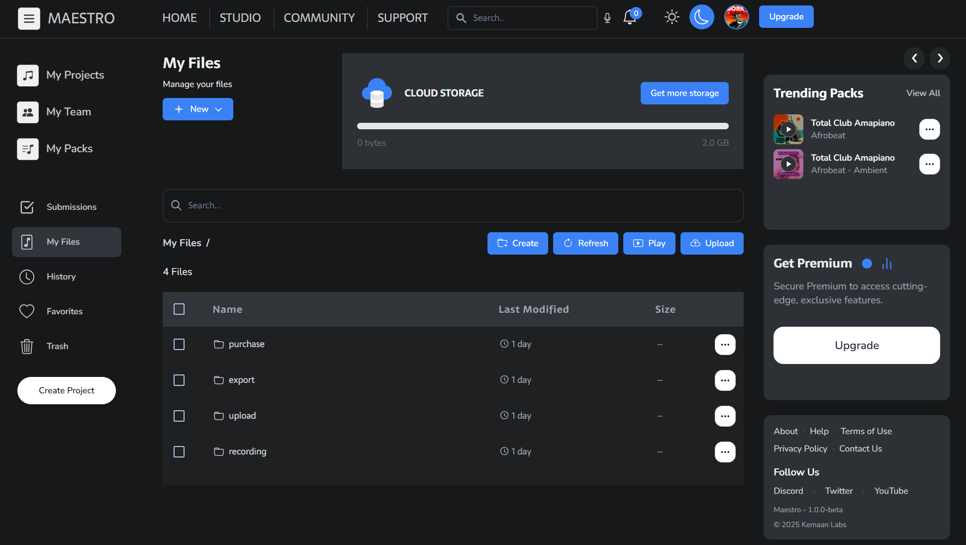The image size is (966, 545).
Task: Select all files using the header checkbox
Action: (179, 309)
